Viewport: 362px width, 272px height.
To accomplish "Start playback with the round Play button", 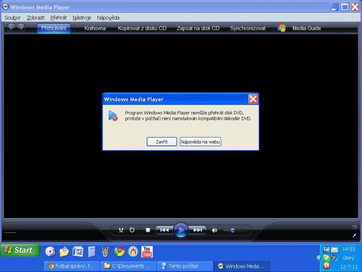I will pyautogui.click(x=181, y=230).
